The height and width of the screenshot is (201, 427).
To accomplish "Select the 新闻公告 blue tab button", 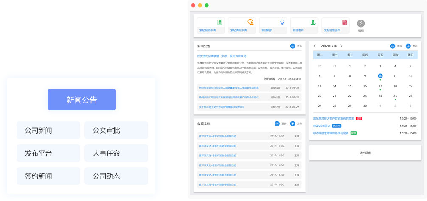I will tap(82, 100).
